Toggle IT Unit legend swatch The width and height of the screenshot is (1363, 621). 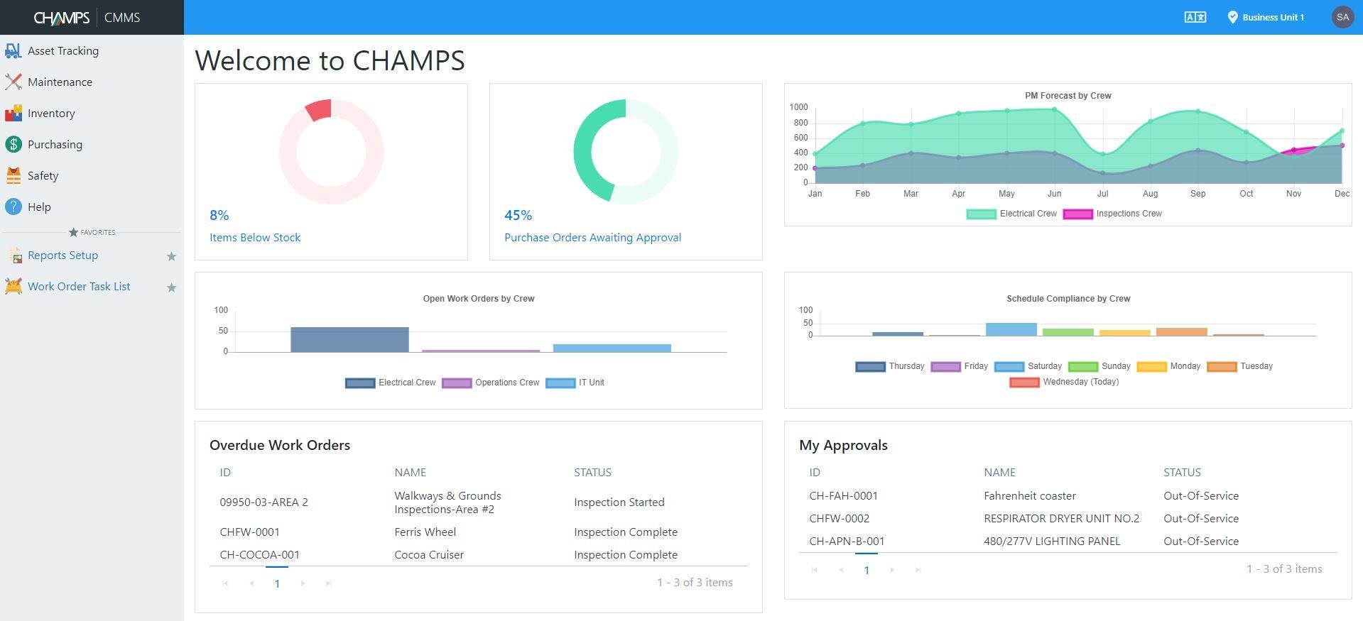(x=560, y=383)
